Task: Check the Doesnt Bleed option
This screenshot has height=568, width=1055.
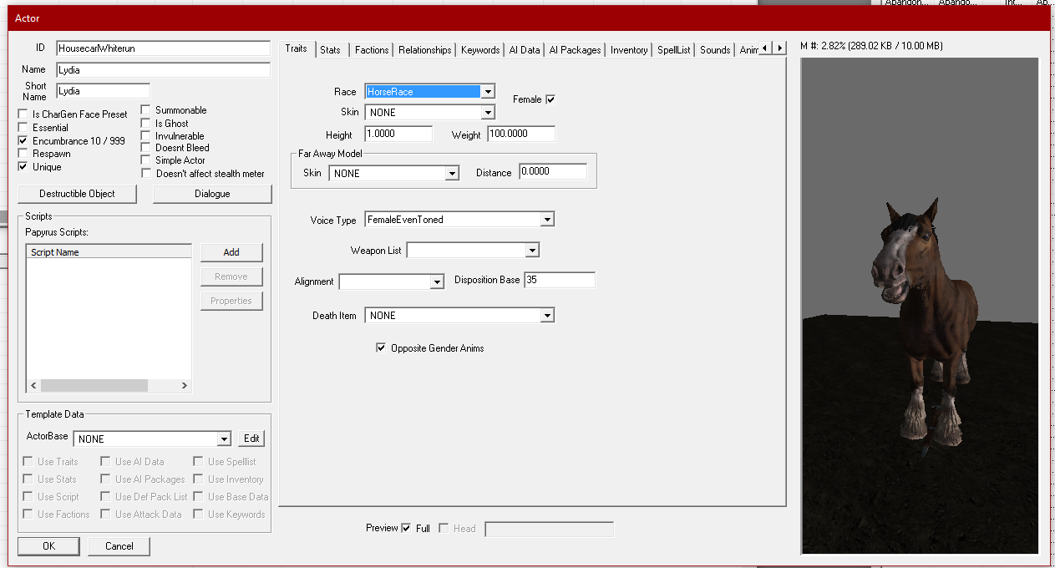Action: pos(146,148)
